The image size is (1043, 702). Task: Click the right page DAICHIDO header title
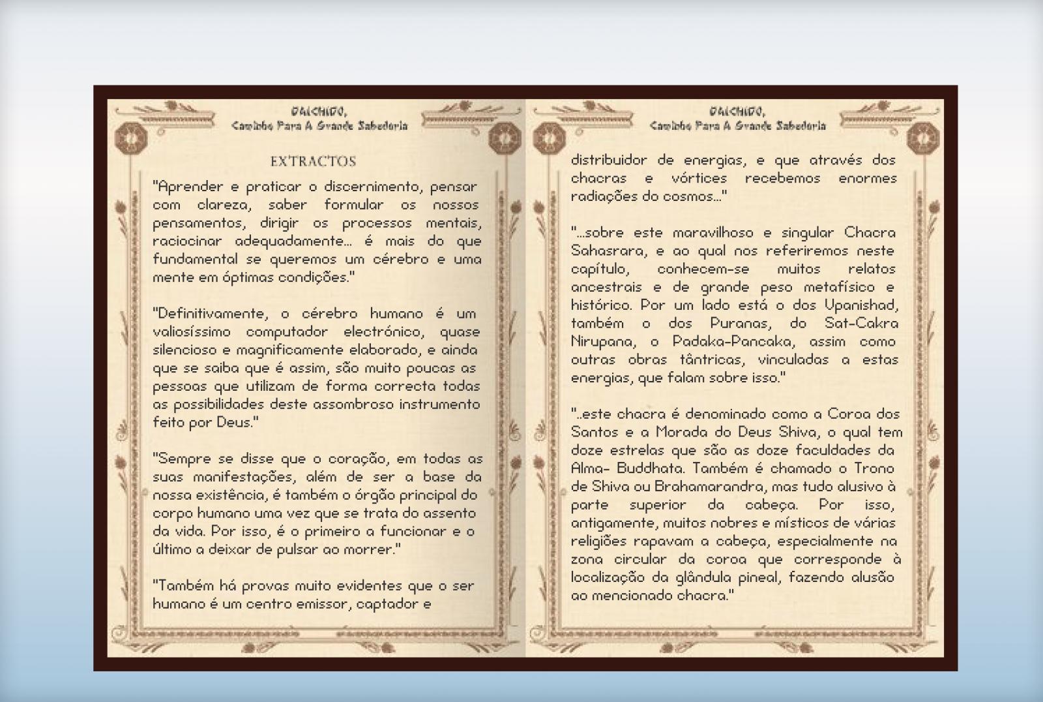click(737, 112)
